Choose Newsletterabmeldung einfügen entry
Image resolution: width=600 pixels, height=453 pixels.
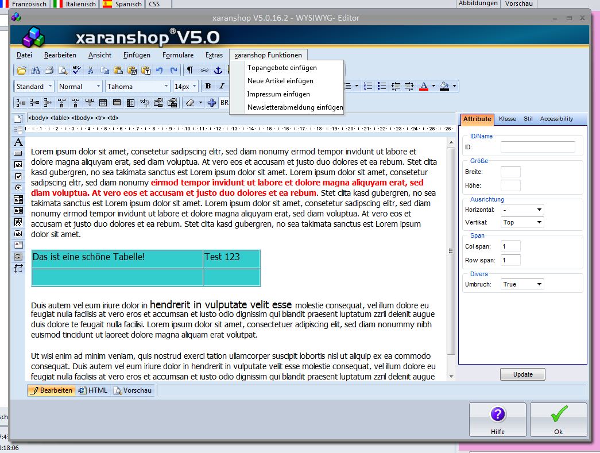295,107
